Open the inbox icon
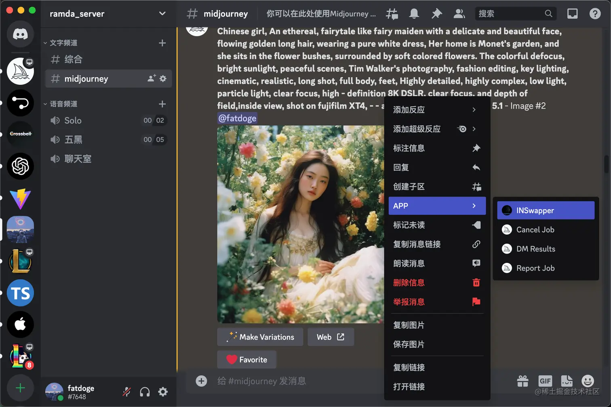The width and height of the screenshot is (611, 407). (x=572, y=14)
